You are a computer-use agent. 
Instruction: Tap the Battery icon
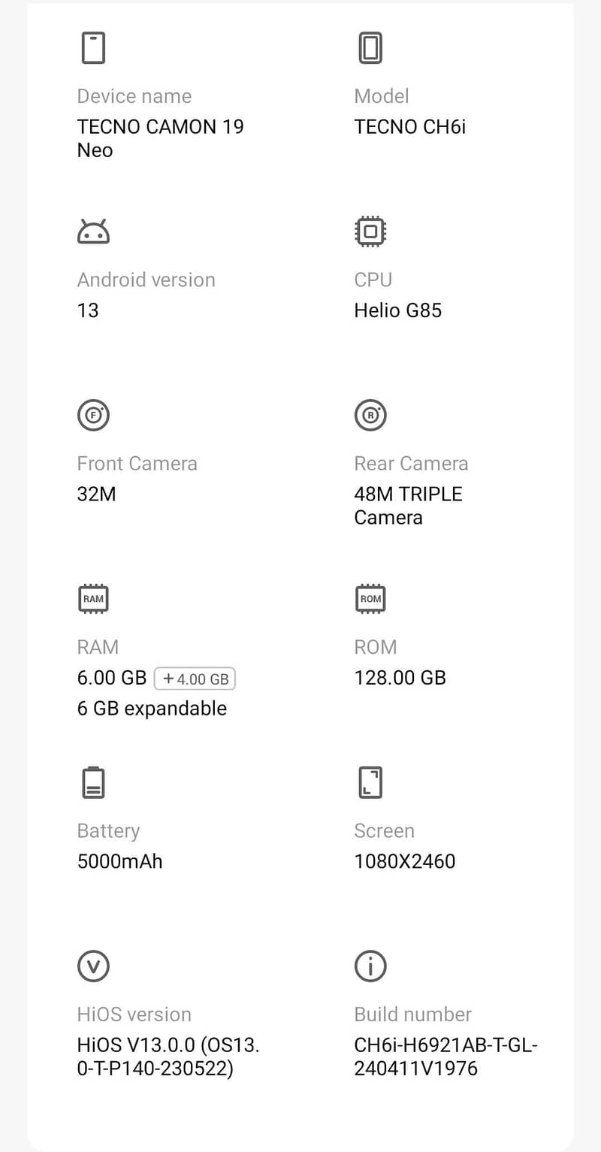tap(93, 782)
